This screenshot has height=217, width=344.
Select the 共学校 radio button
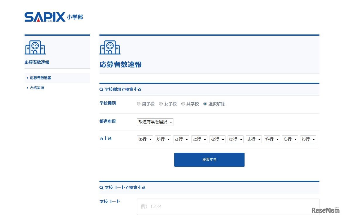tap(183, 103)
